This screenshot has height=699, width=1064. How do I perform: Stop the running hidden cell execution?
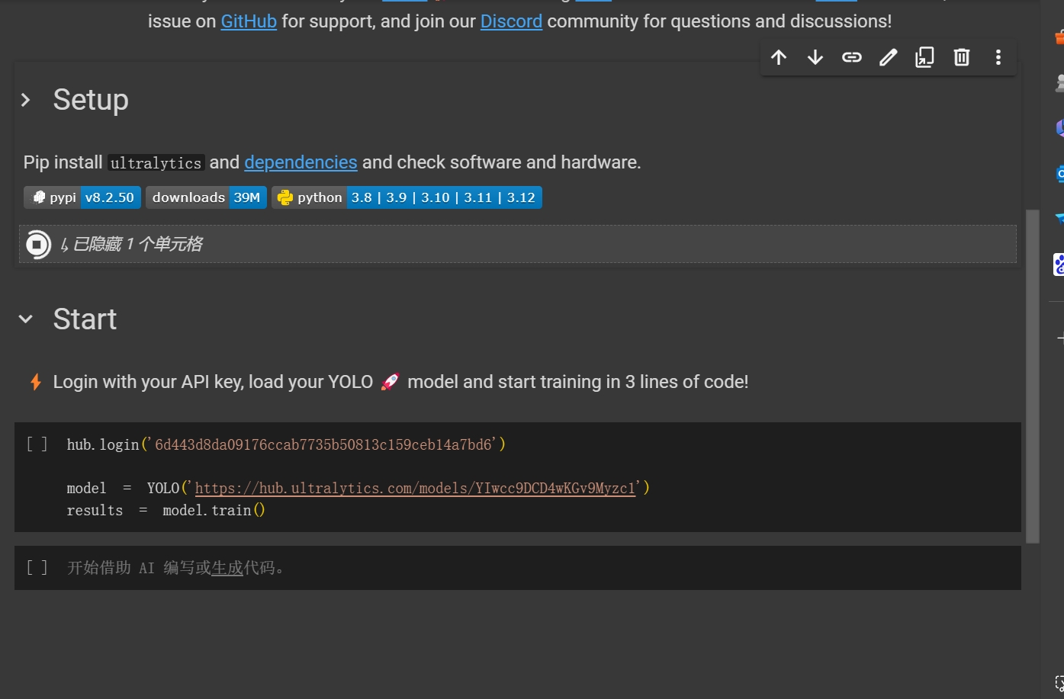tap(37, 245)
